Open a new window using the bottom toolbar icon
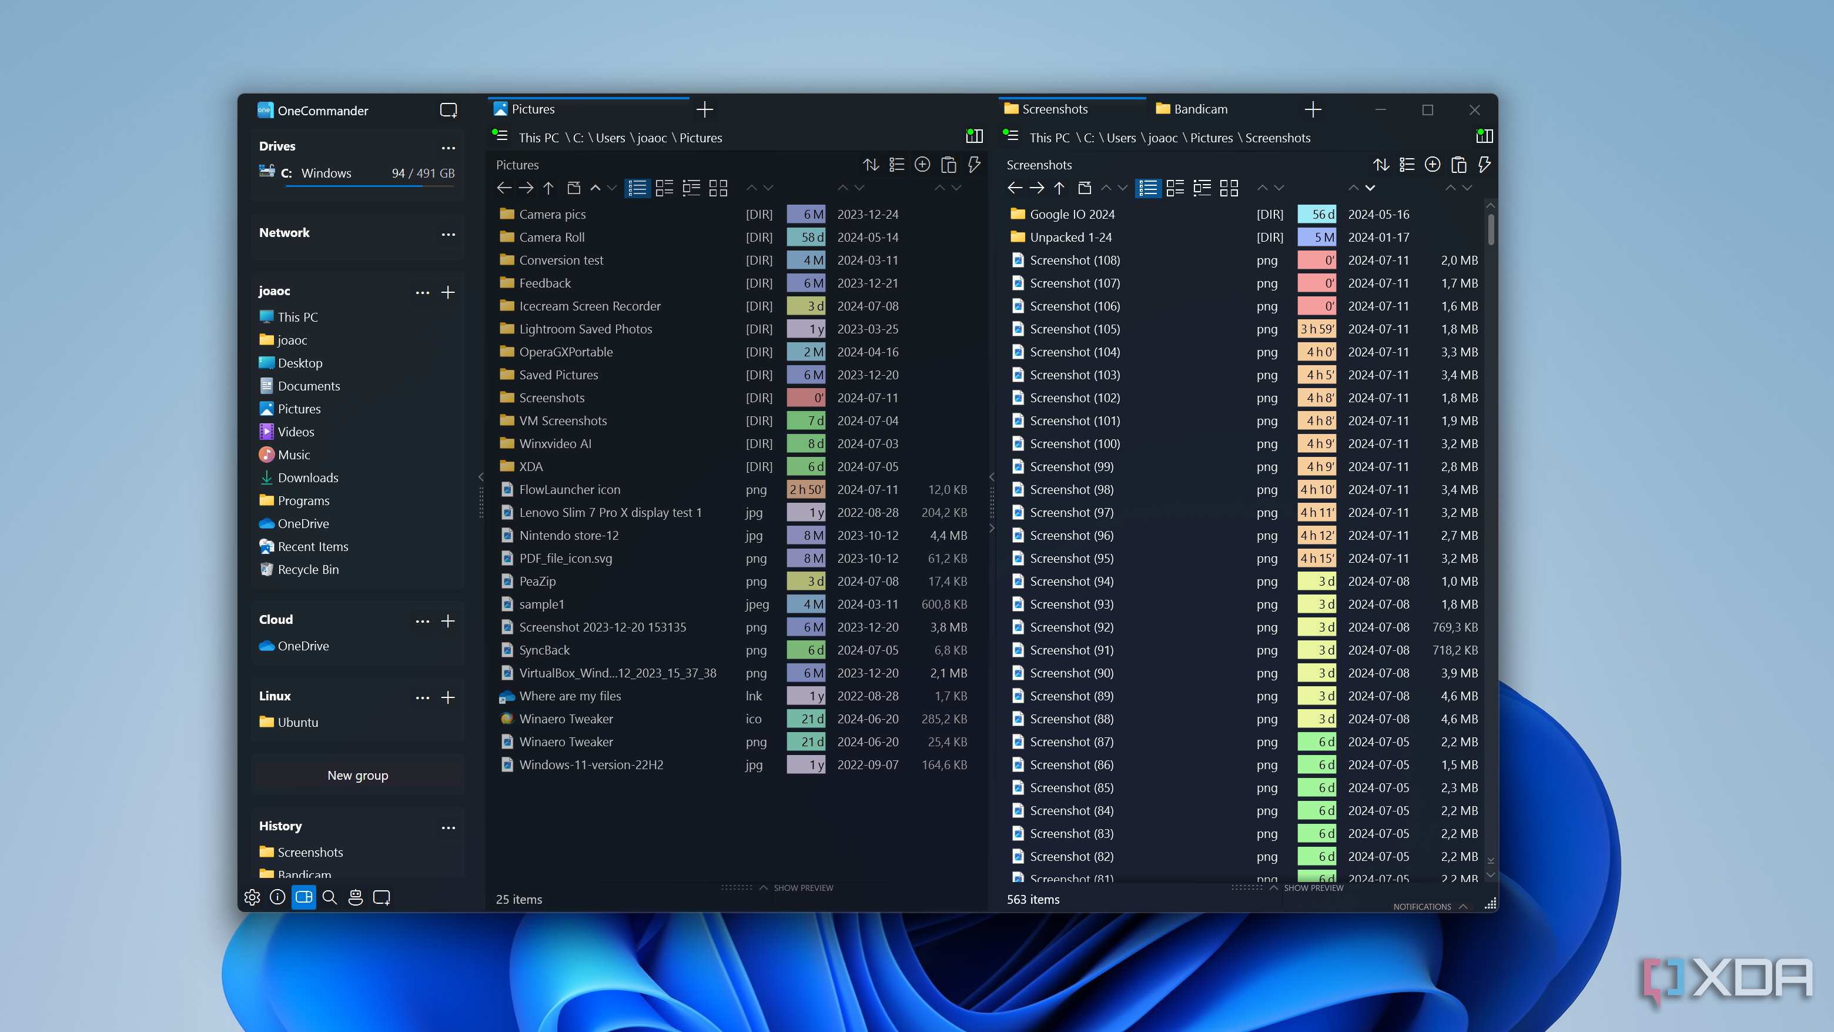 point(382,897)
